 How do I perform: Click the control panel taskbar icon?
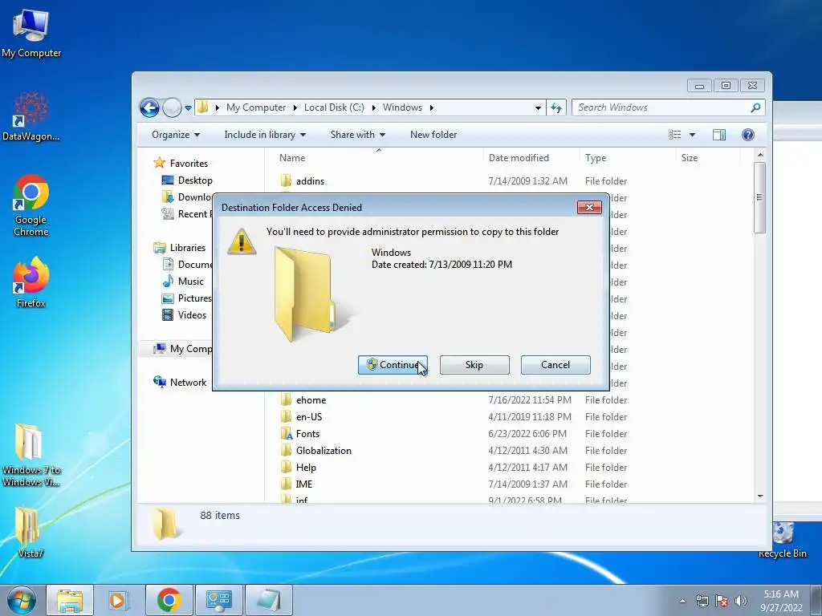point(218,600)
